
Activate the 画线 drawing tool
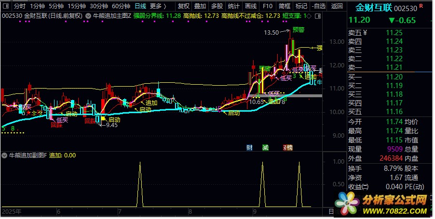(x=251, y=6)
